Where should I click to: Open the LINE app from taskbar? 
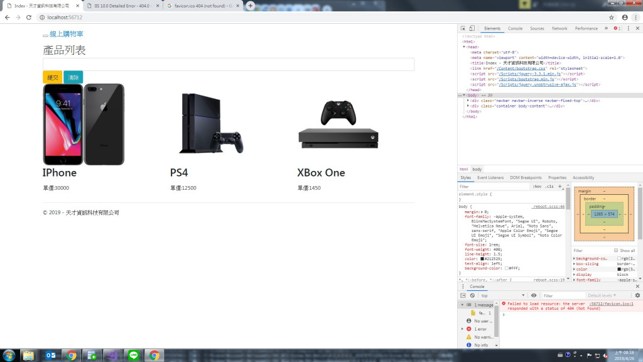(134, 356)
